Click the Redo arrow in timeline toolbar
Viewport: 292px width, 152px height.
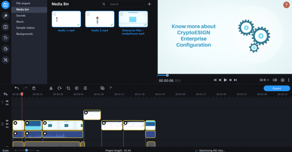pos(25,88)
